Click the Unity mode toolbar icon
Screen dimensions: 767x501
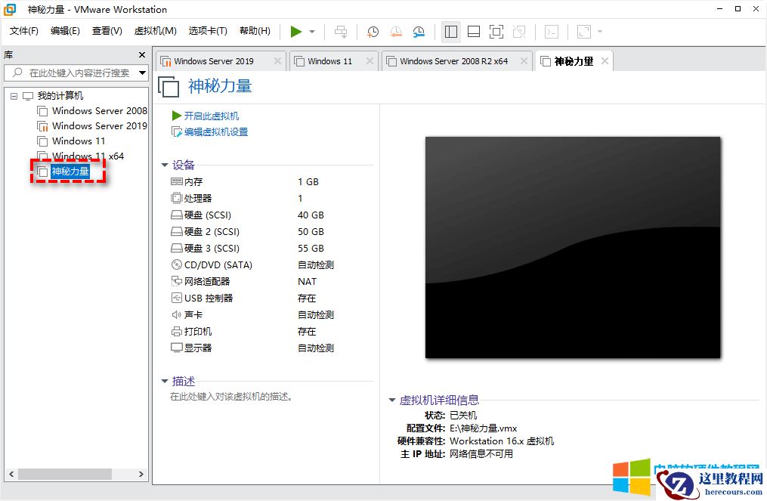coord(519,32)
